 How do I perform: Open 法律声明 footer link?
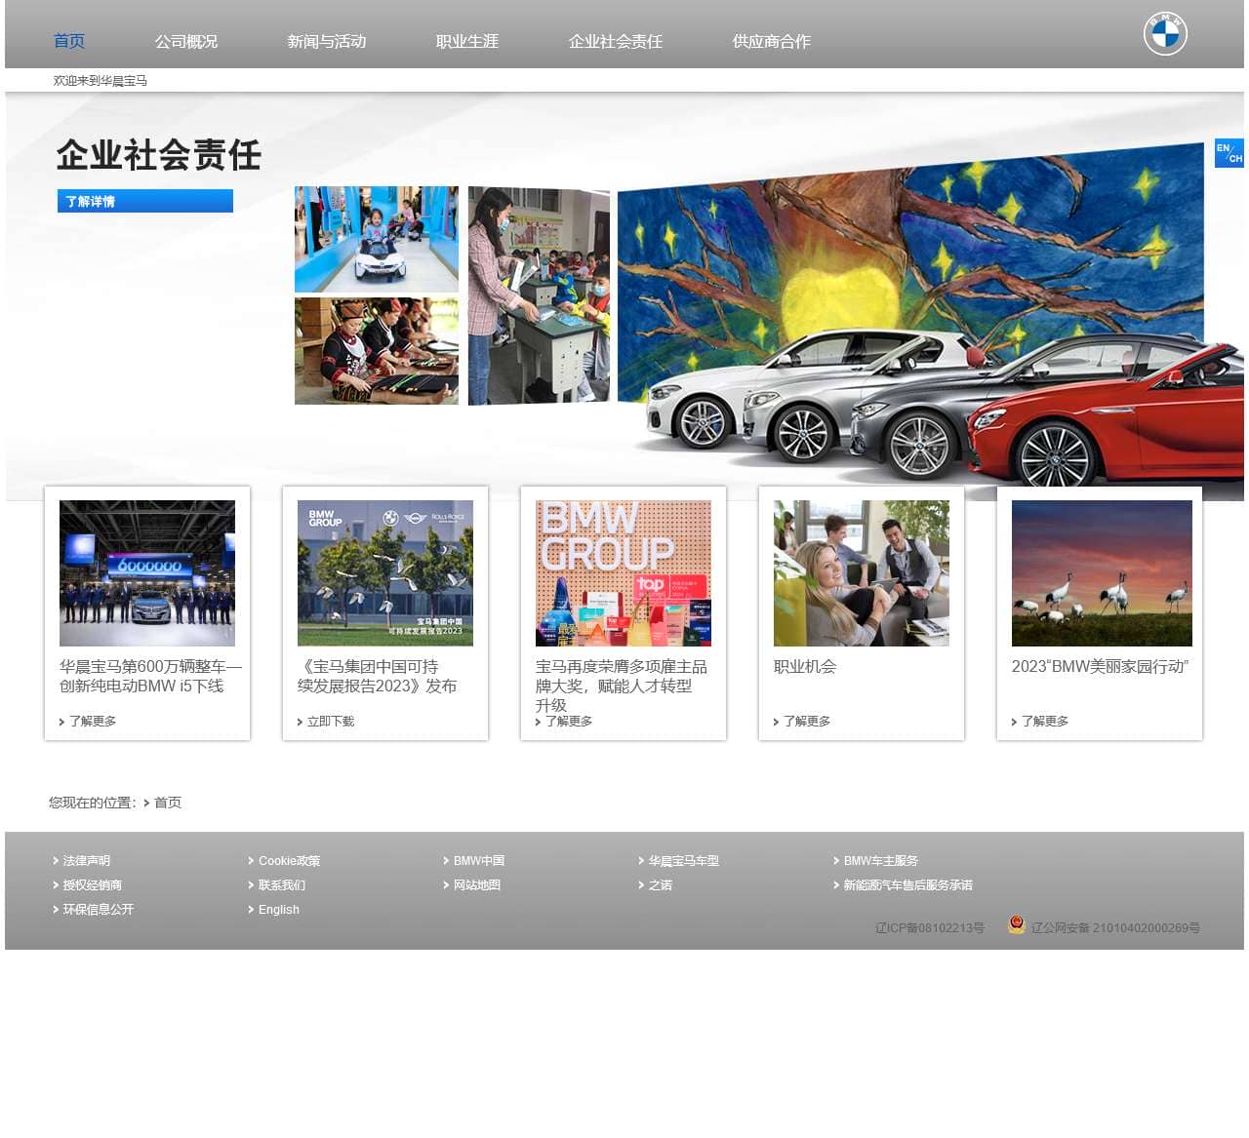pos(87,861)
